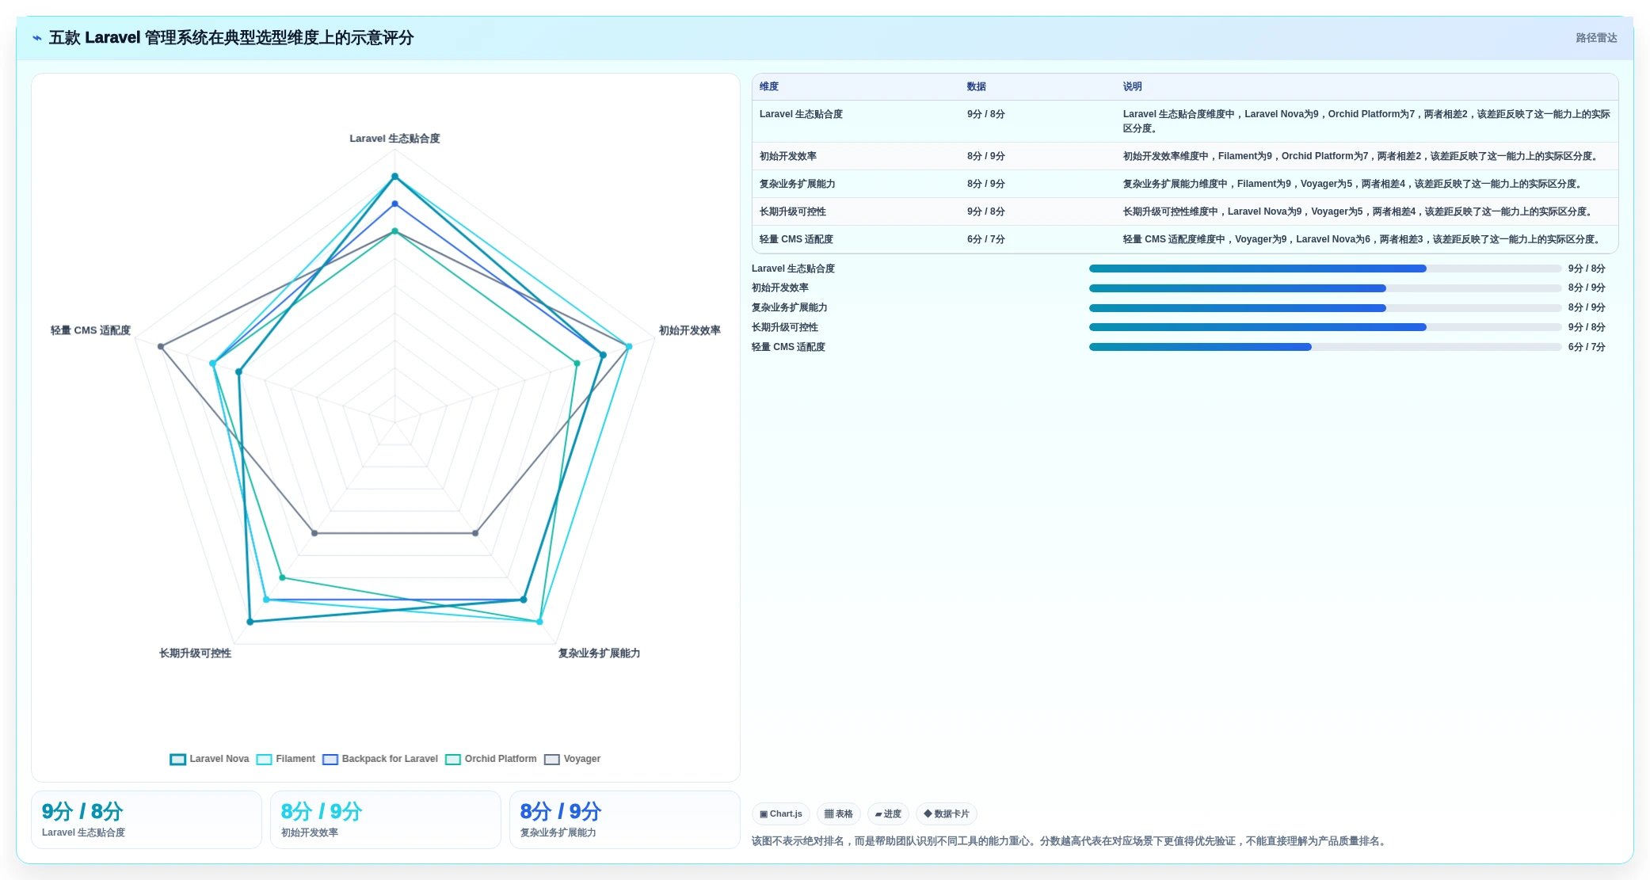Open the 8分 / 9分 初始开发效率 card
1650x880 pixels.
tap(386, 820)
